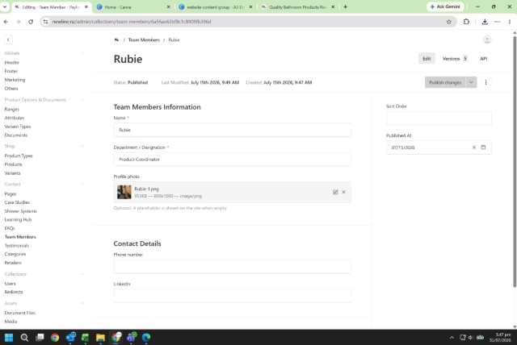This screenshot has width=517, height=345.
Task: Switch to the Home - Canva tab
Action: 133,7
